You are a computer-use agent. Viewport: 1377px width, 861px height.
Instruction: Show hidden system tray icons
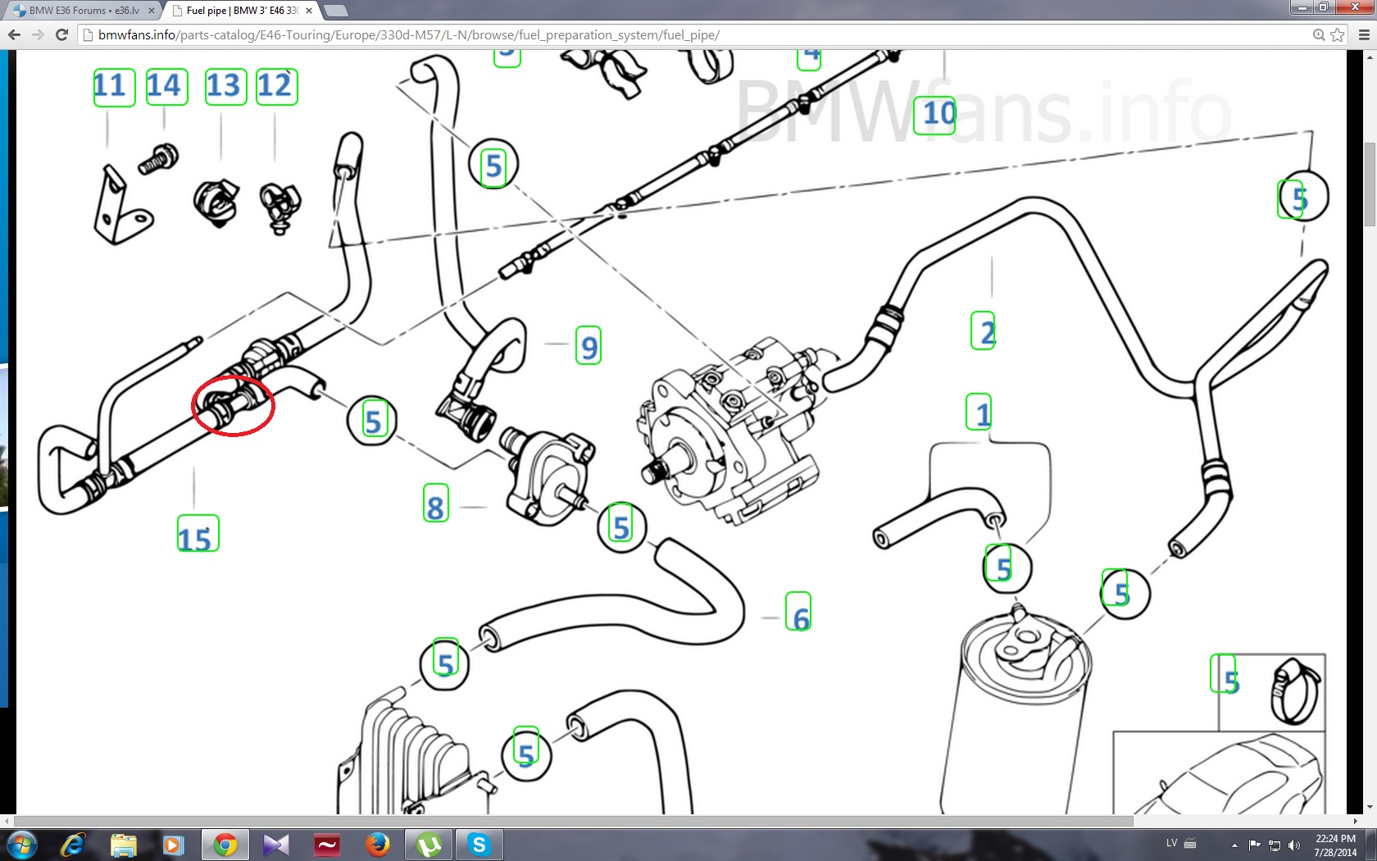[1234, 845]
